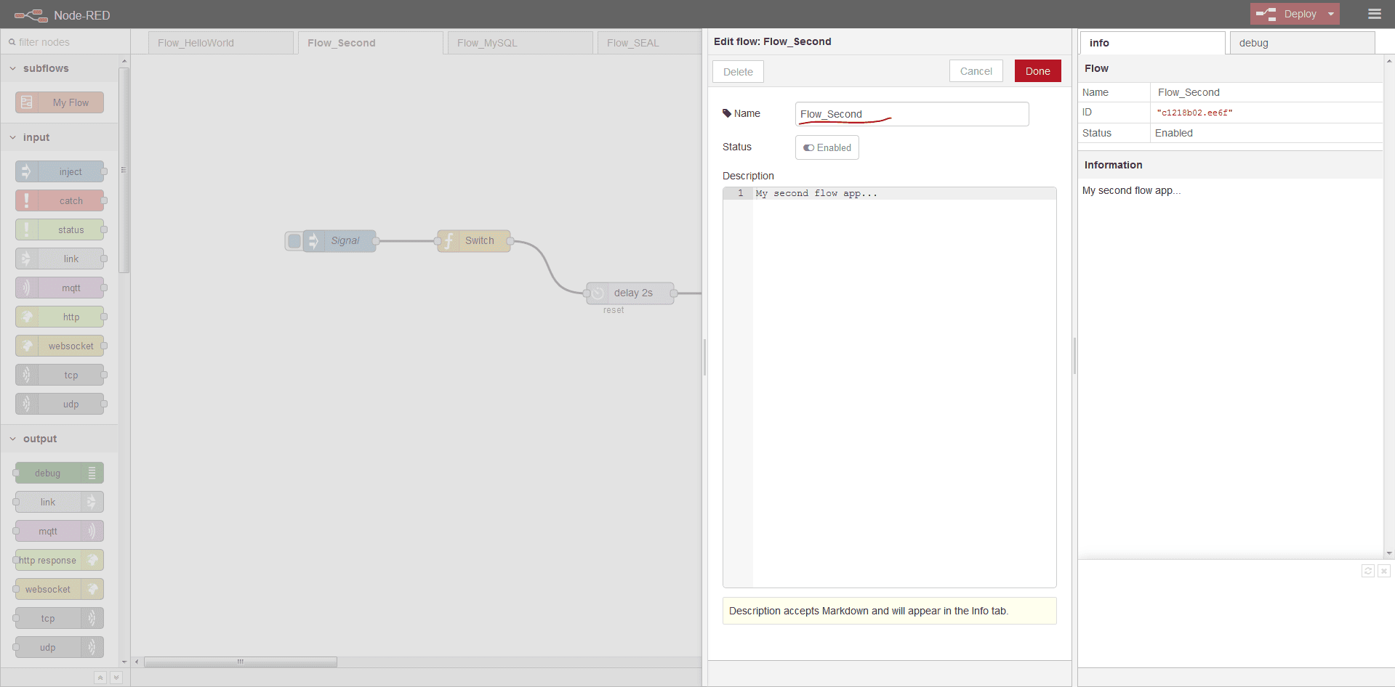Cancel the flow edit dialog
Image resolution: width=1395 pixels, height=687 pixels.
(976, 71)
